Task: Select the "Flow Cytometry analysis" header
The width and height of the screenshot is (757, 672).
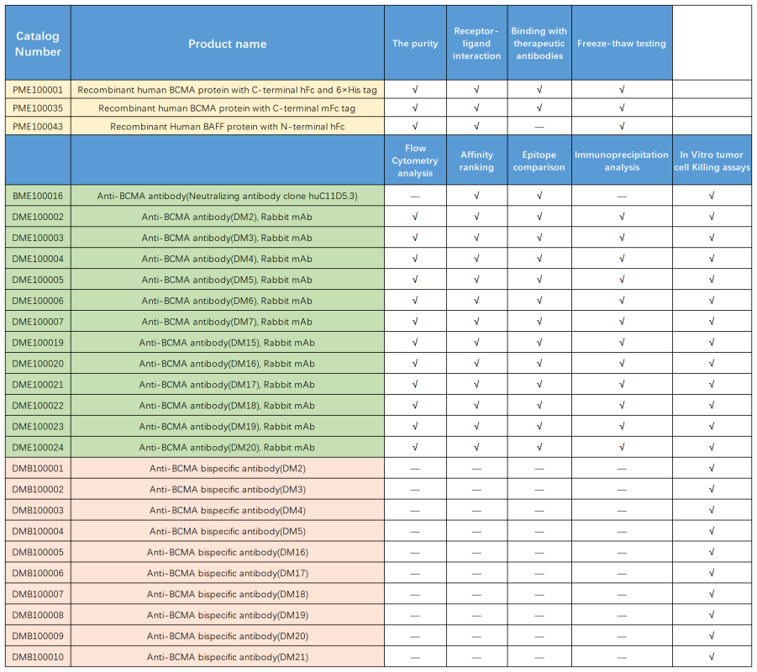Action: click(x=415, y=160)
